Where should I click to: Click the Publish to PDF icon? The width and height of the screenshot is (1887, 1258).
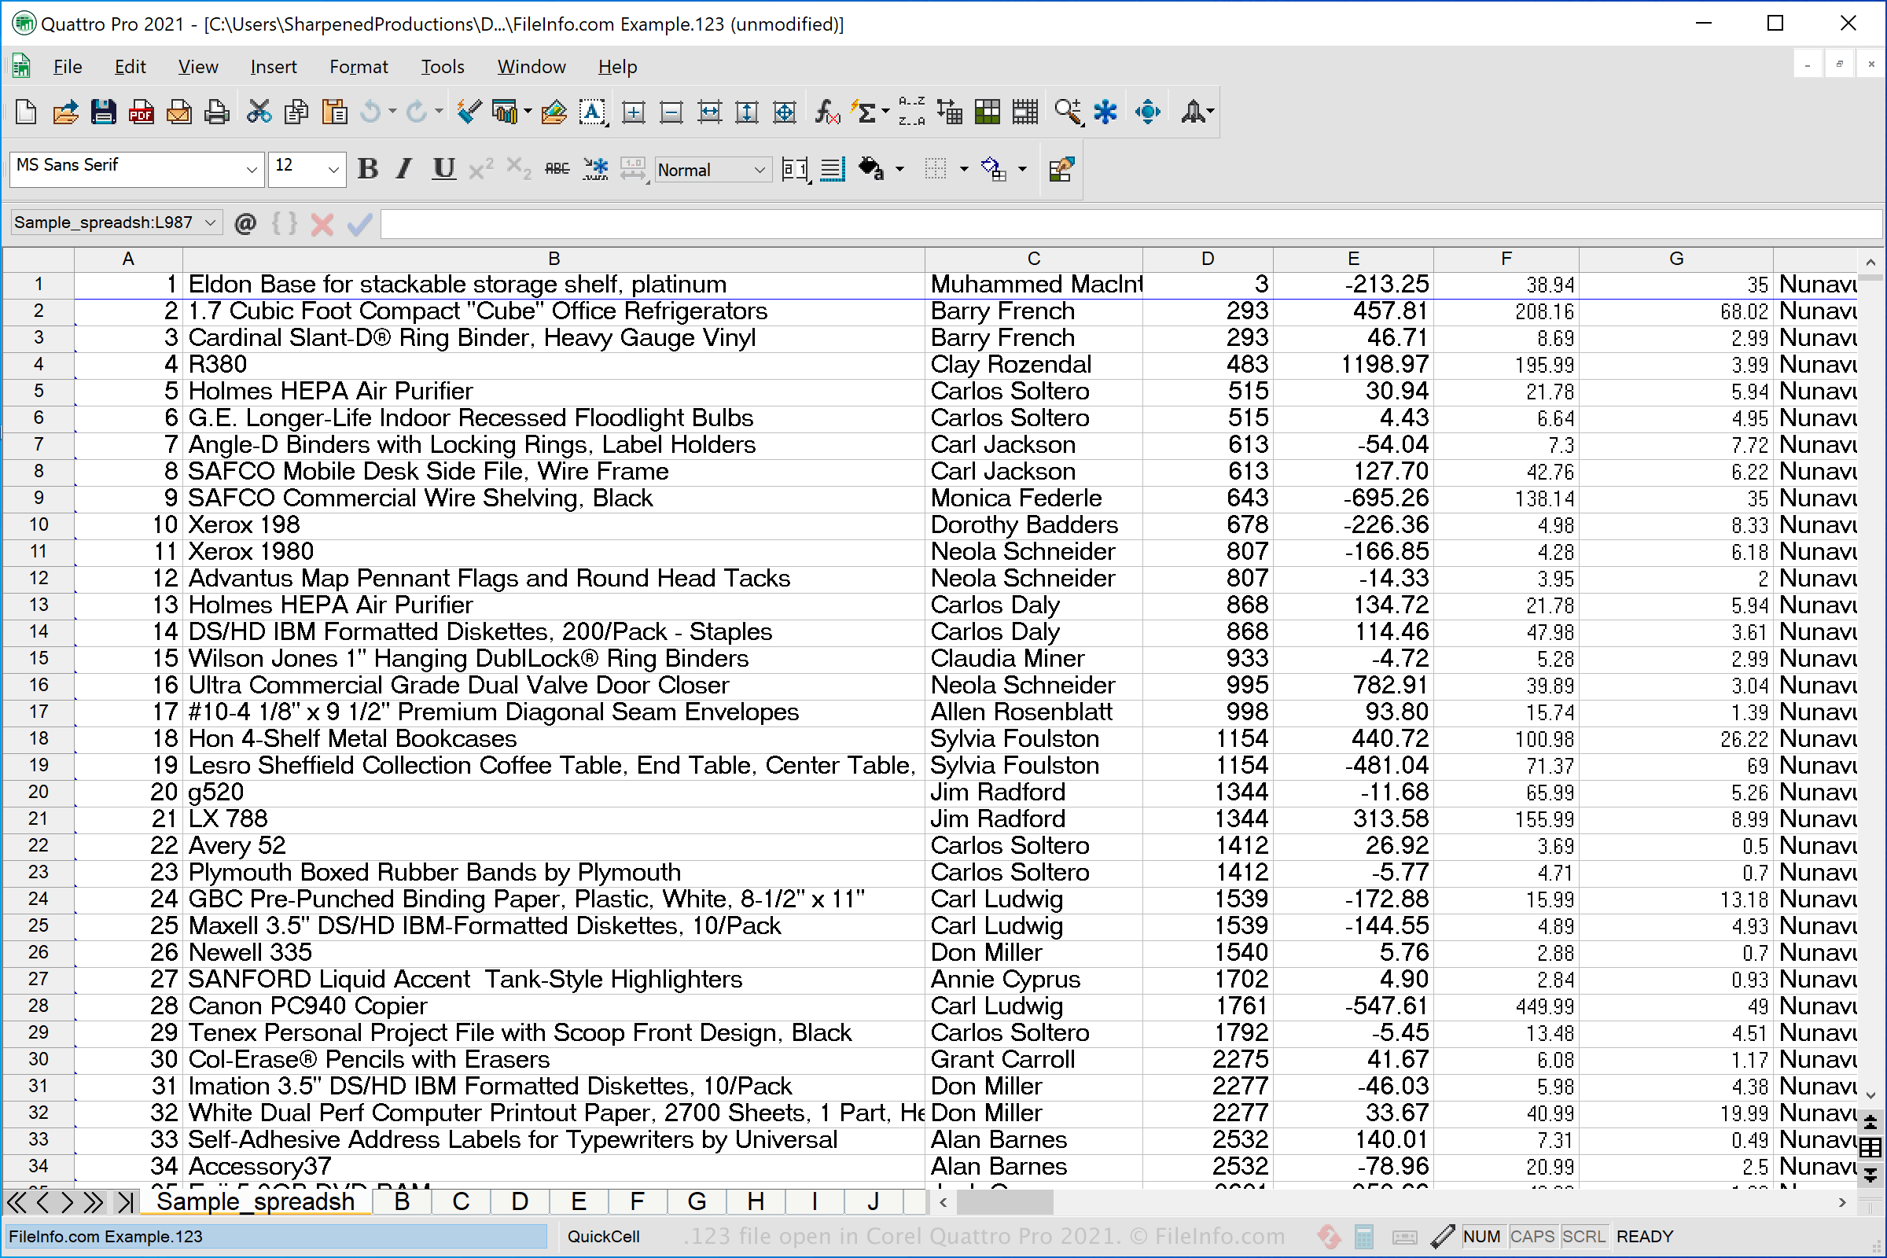pos(142,112)
